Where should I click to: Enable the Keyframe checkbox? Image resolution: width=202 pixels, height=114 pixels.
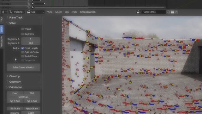pos(22,34)
